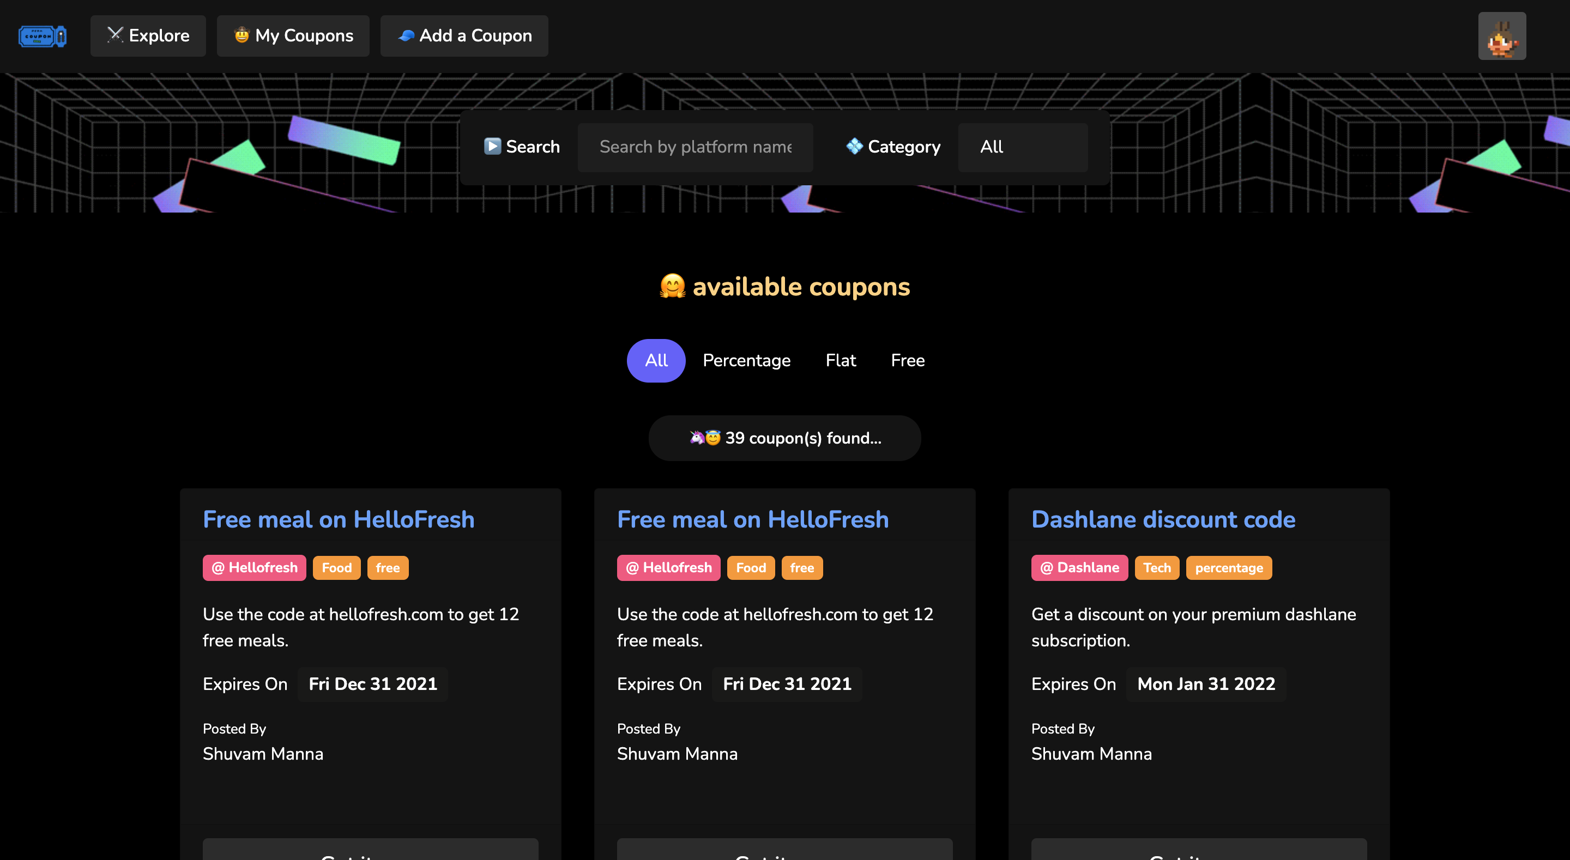
Task: Select the Flat coupon type filter
Action: pos(841,360)
